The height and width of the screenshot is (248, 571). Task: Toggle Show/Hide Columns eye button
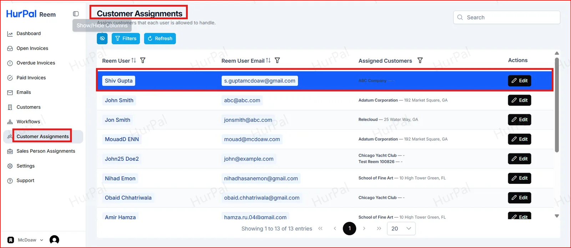pyautogui.click(x=102, y=39)
